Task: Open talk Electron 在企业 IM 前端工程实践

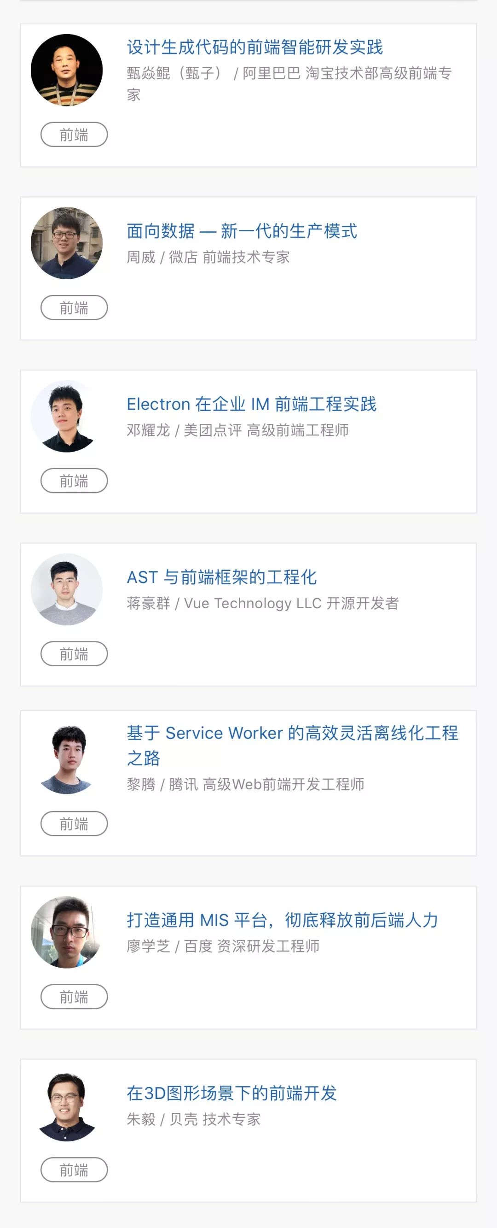Action: click(251, 404)
